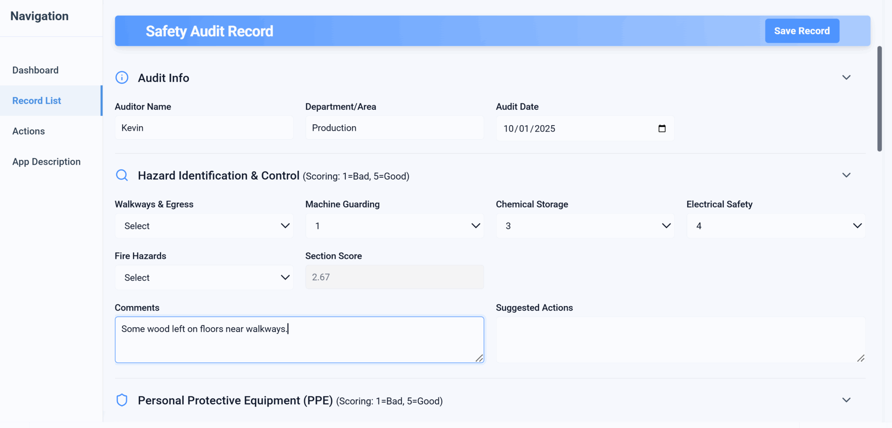Click the Audit Date label

[x=517, y=106]
